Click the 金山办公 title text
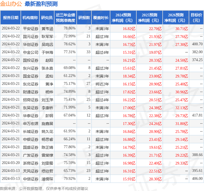The image size is (204, 191). click(11, 4)
